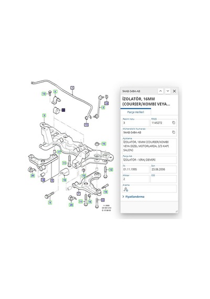Viewport: 210px width, 299px height.
Task: Select callout 18 under the small bushing sleeve
Action: 43,179
